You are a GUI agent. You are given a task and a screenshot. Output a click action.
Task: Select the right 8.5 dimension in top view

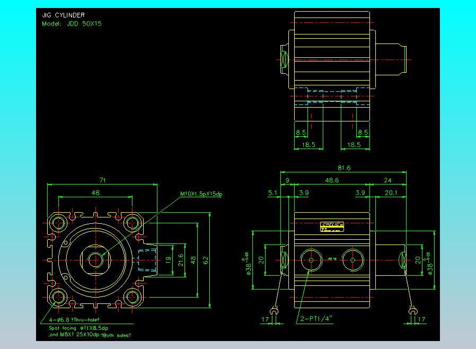pos(363,132)
